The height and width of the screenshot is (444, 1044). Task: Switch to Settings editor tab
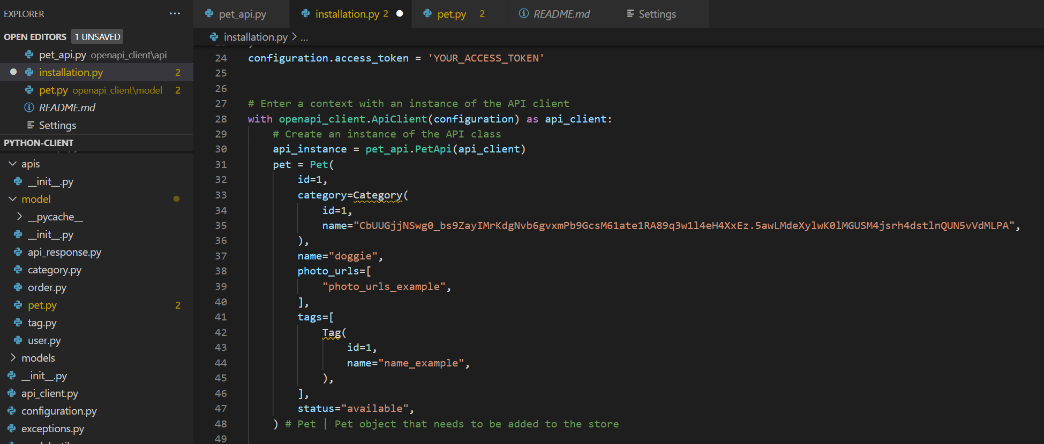tap(661, 14)
